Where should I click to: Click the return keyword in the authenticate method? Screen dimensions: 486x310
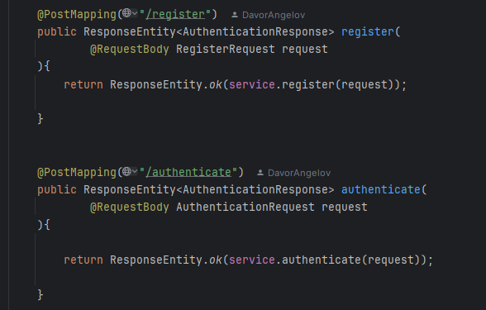pyautogui.click(x=83, y=260)
